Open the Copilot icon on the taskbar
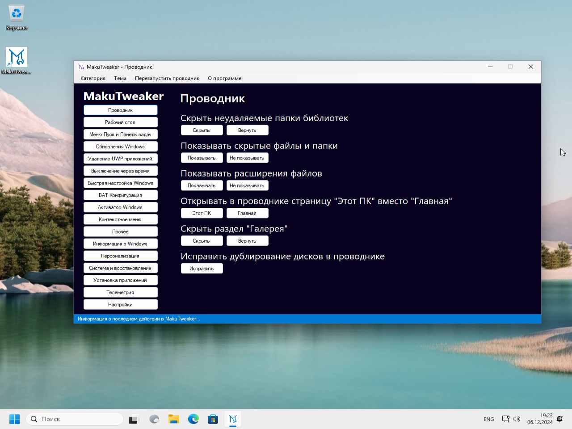 point(154,419)
